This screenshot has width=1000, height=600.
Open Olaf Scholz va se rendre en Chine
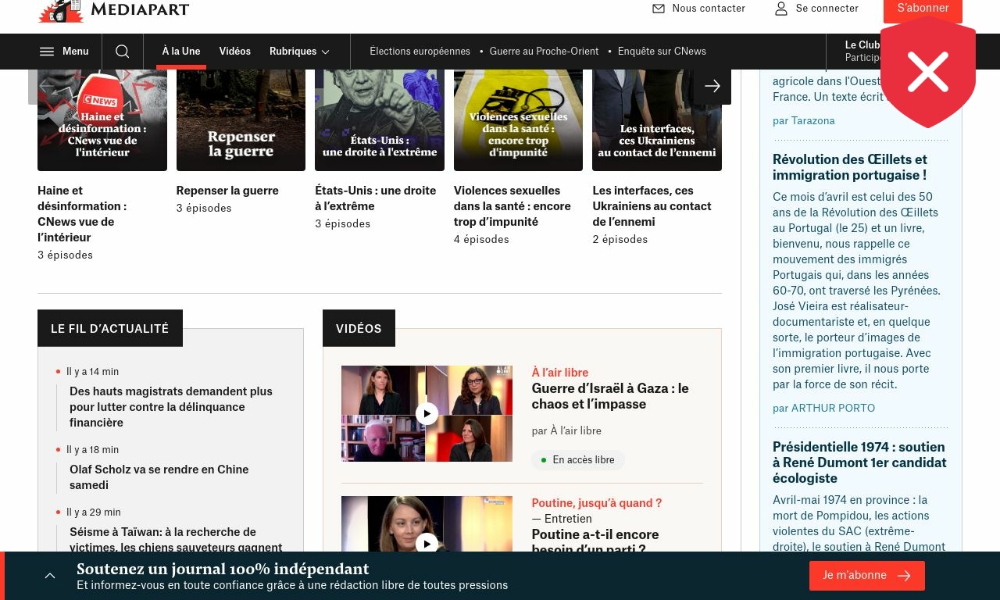(x=159, y=477)
